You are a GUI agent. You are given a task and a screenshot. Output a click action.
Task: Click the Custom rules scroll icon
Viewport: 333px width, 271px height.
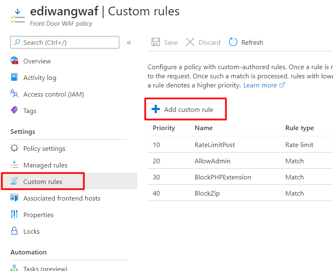pos(14,181)
